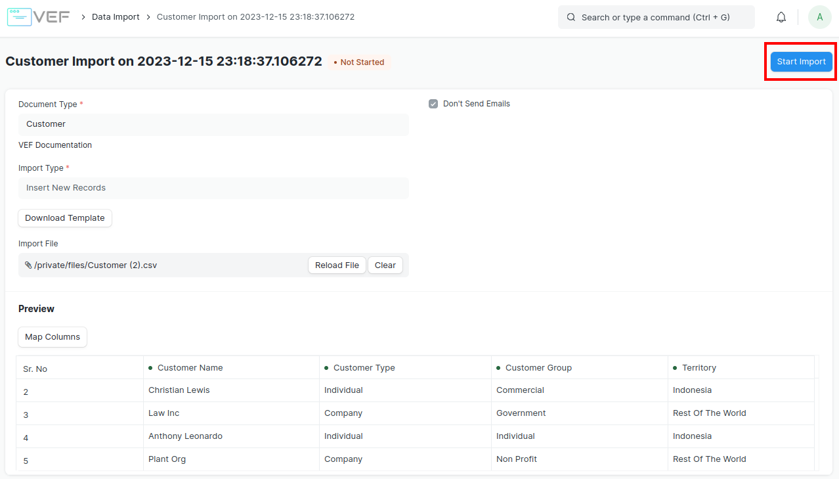Viewport: 839px width, 479px height.
Task: Click the page title Customer Import
Action: pyautogui.click(x=163, y=61)
